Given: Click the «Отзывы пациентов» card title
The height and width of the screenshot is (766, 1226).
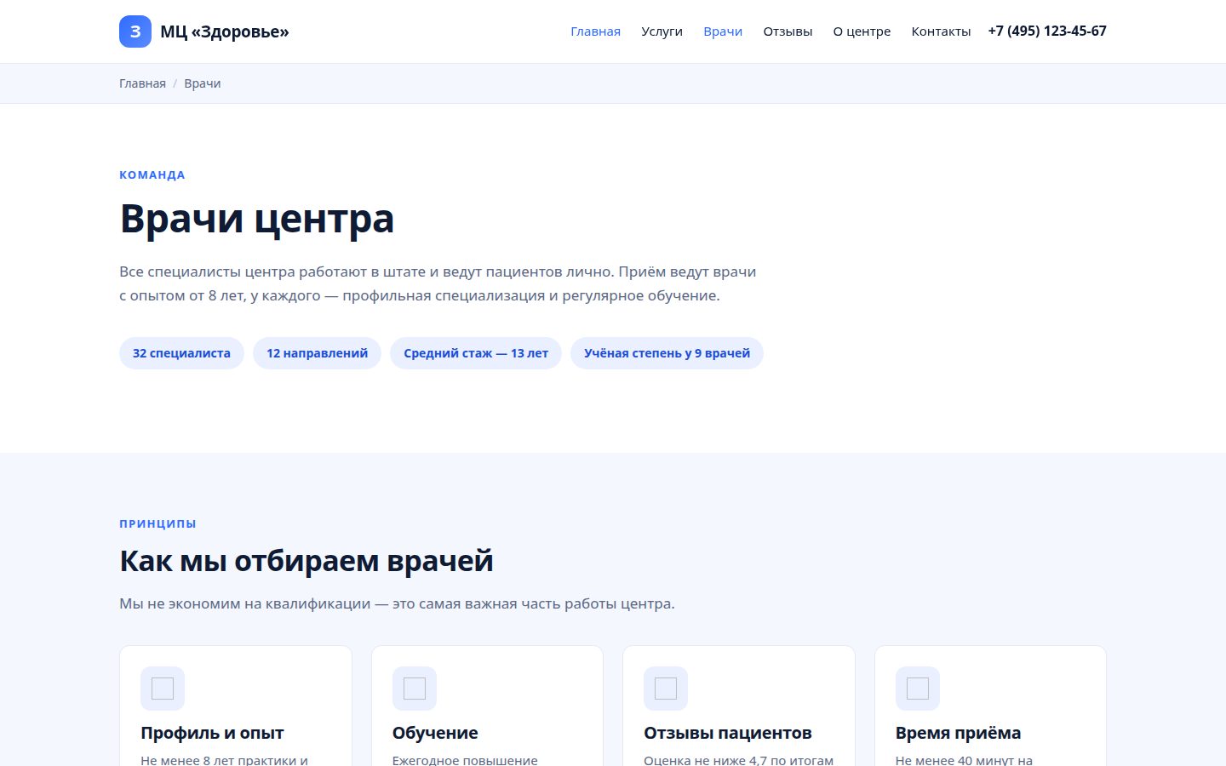Looking at the screenshot, I should click(x=728, y=733).
